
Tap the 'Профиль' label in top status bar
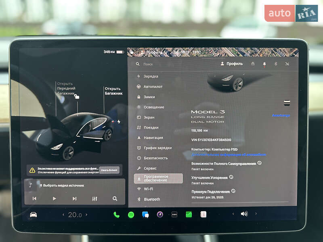[154, 52]
